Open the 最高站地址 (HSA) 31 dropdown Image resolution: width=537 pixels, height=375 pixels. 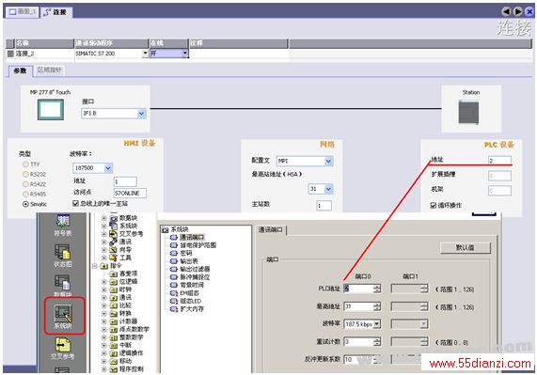tap(329, 189)
